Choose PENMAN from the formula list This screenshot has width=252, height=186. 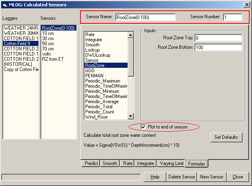tap(94, 75)
